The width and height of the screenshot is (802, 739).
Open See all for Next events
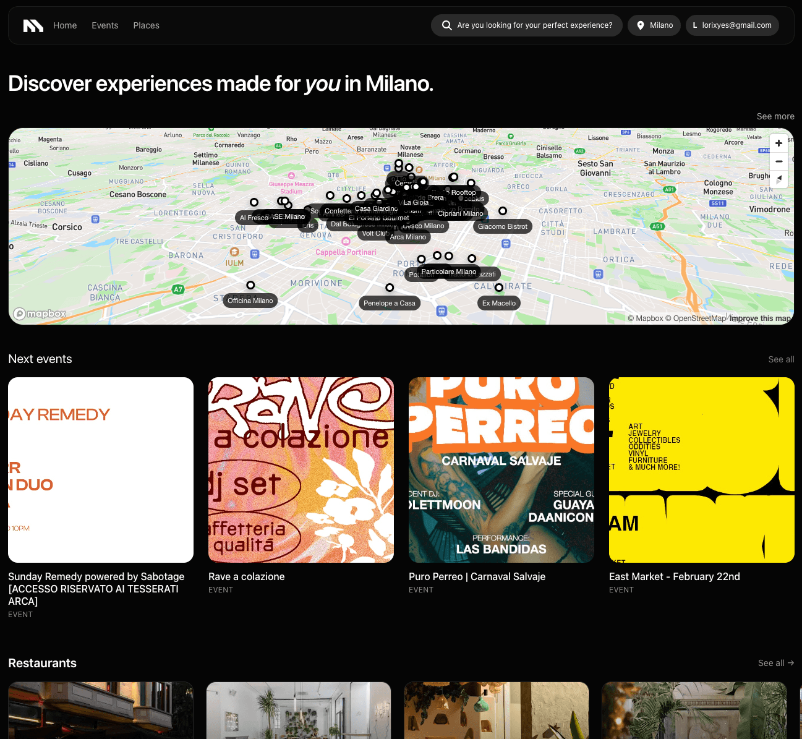(781, 359)
